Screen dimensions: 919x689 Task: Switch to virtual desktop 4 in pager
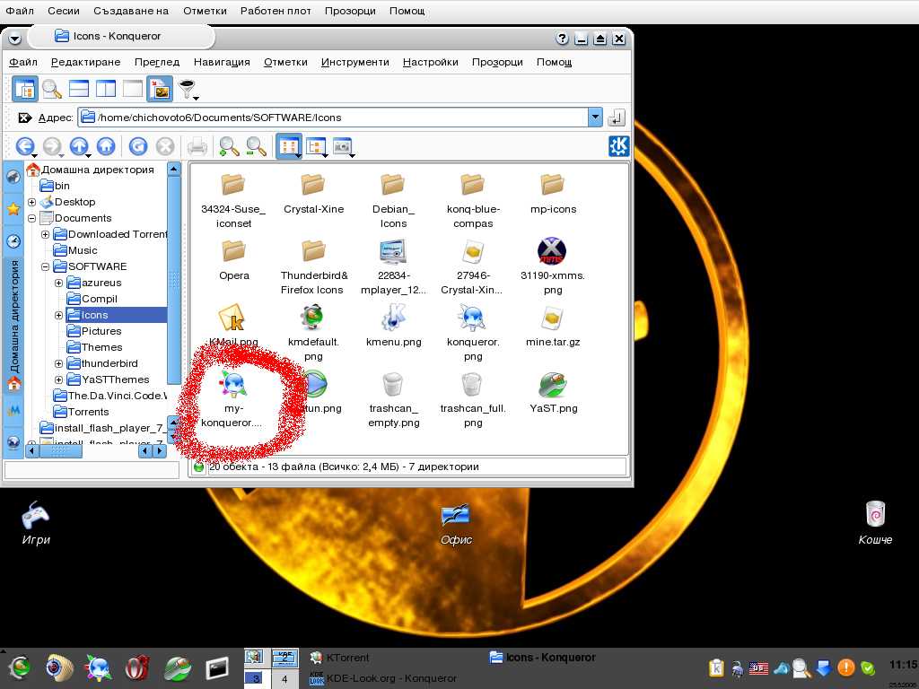coord(284,679)
